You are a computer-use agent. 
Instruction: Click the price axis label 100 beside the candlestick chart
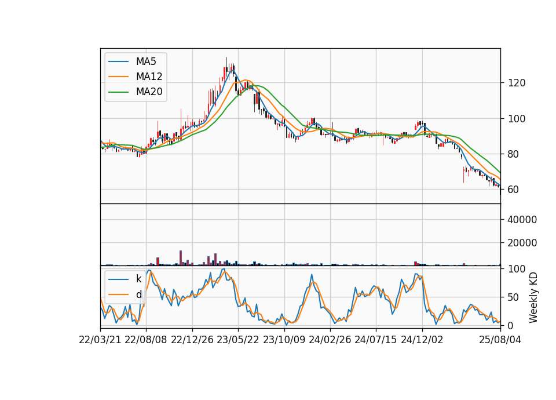pos(517,118)
